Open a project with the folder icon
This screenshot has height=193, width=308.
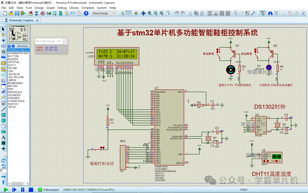pyautogui.click(x=11, y=13)
